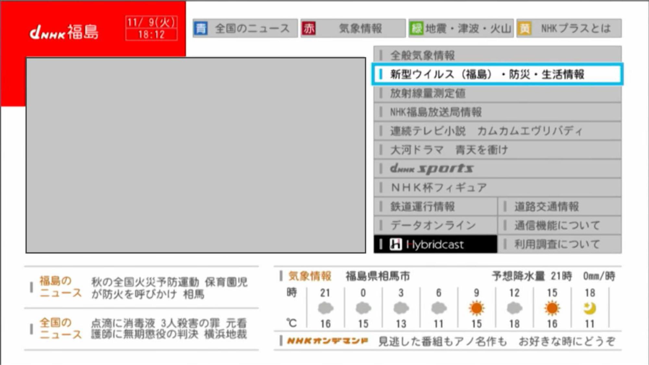The width and height of the screenshot is (649, 365).
Task: Click the moon icon for 18 o'clock
Action: tap(590, 308)
